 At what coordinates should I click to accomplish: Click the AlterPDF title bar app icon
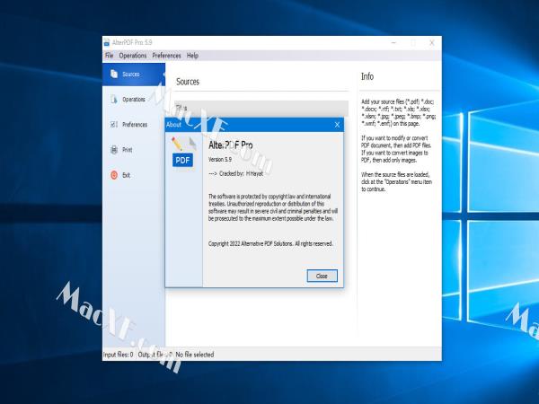point(107,42)
